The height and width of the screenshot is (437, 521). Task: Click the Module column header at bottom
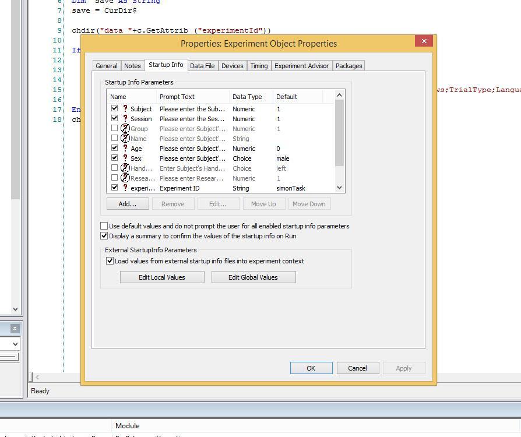127,426
